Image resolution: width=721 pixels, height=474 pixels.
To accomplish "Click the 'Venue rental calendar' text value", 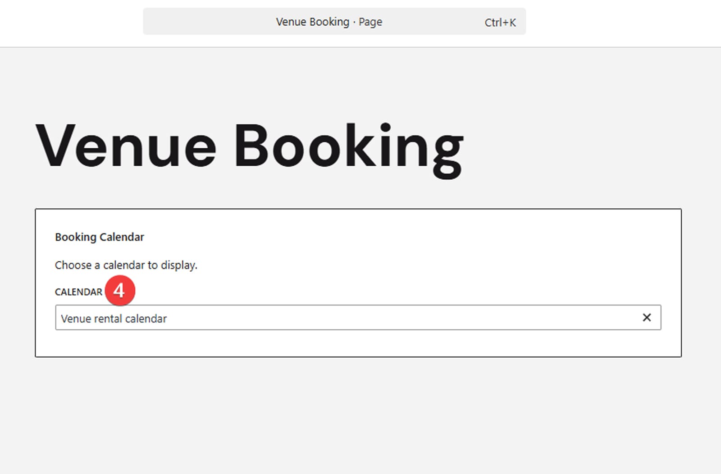I will tap(114, 319).
